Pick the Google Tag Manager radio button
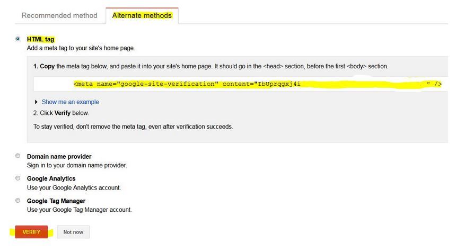The height and width of the screenshot is (252, 456). (x=18, y=201)
